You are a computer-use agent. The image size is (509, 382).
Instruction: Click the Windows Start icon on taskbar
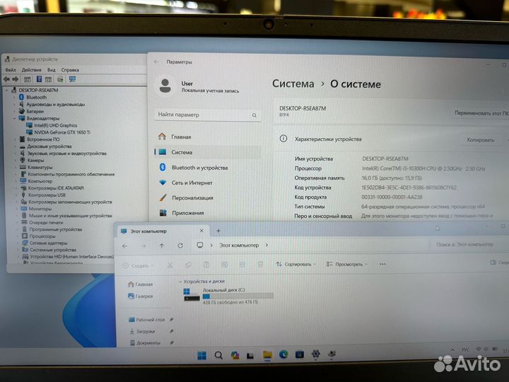tap(202, 355)
